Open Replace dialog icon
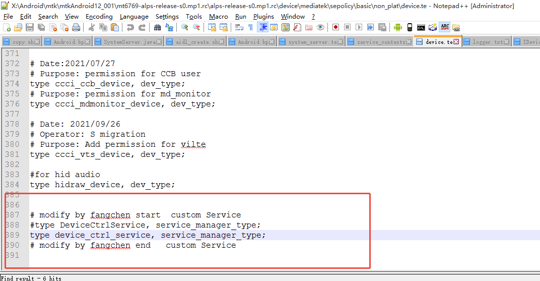The width and height of the screenshot is (540, 281). pos(169,28)
